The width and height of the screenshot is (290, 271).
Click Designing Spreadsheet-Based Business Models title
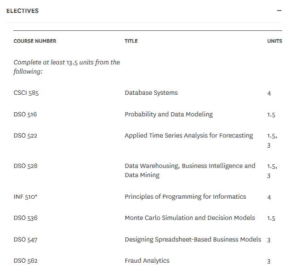[x=193, y=240]
